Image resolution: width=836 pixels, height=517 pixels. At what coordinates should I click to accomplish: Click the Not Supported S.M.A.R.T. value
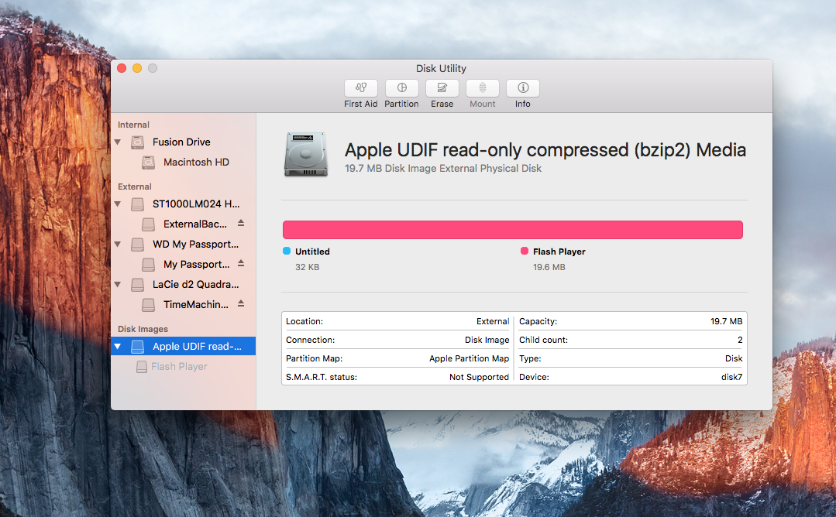coord(480,377)
